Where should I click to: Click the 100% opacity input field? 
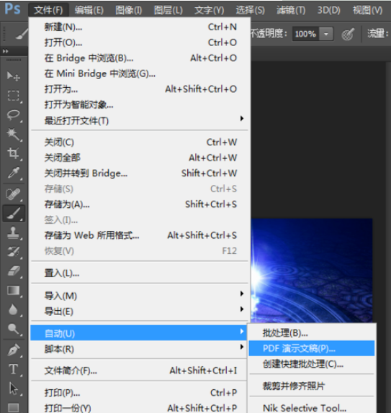(x=305, y=34)
